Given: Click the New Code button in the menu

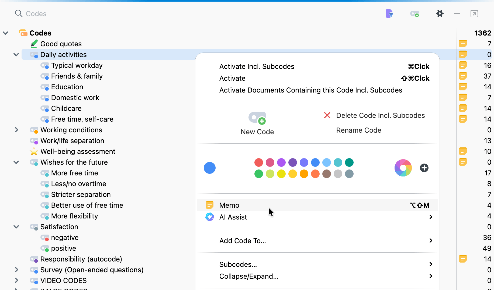Looking at the screenshot, I should 257,123.
